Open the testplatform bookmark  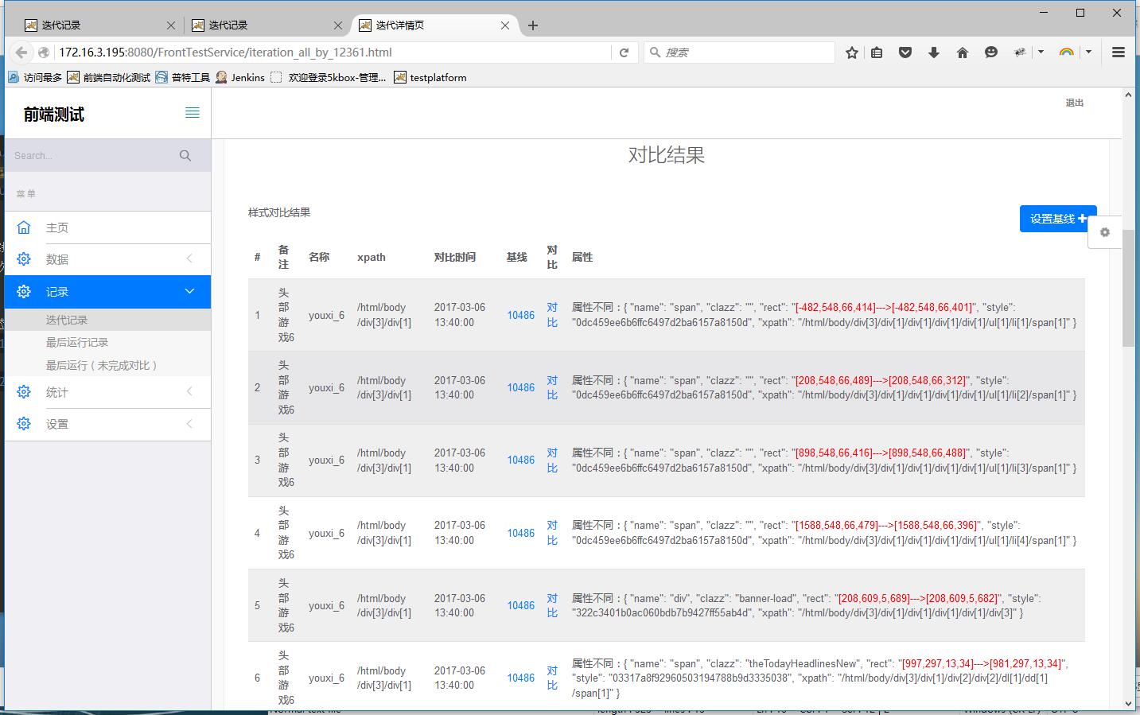tap(430, 77)
